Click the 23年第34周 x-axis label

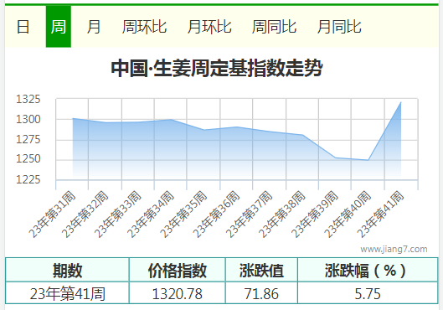(x=151, y=214)
